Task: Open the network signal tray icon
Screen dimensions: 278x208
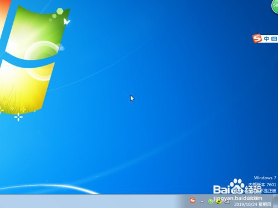Action: point(227,201)
